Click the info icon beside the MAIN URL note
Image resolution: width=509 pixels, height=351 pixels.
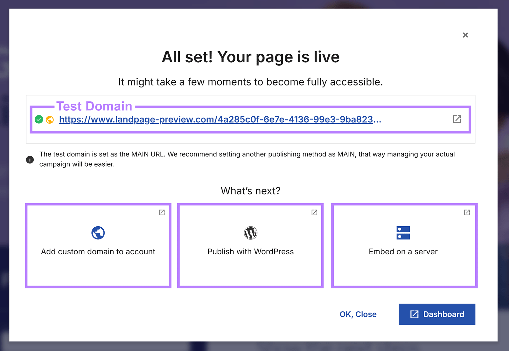30,160
